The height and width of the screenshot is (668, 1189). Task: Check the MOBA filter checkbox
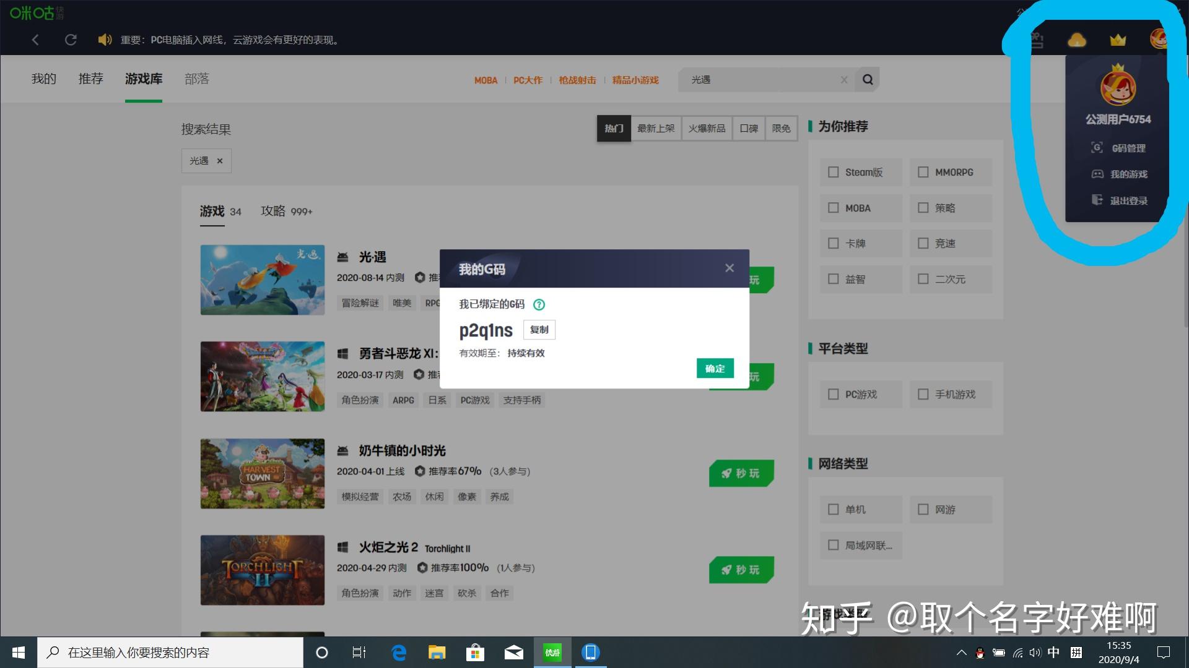pos(833,208)
